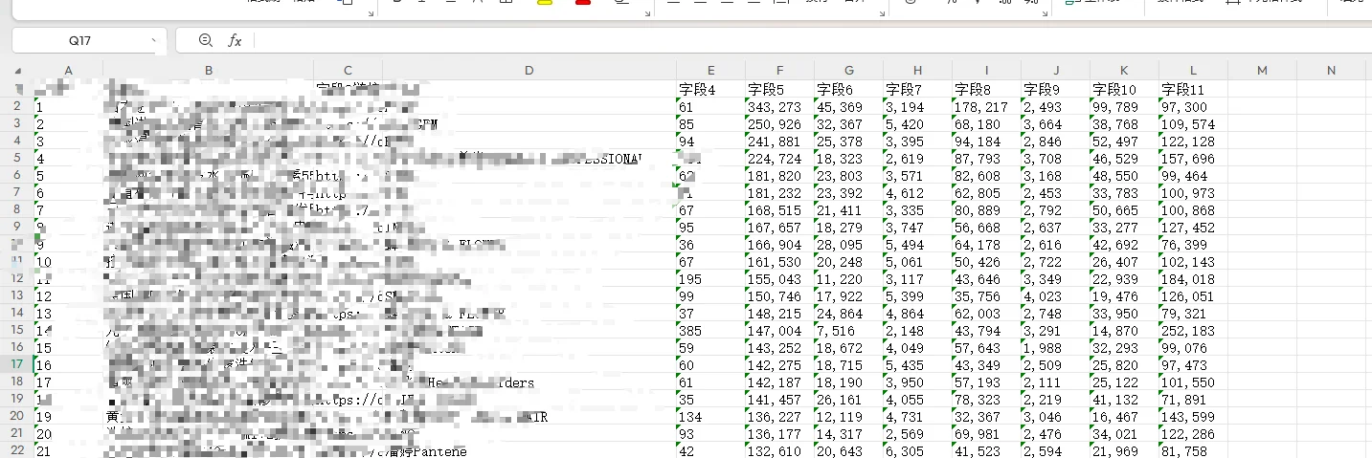
Task: Select column C header
Action: pyautogui.click(x=348, y=71)
